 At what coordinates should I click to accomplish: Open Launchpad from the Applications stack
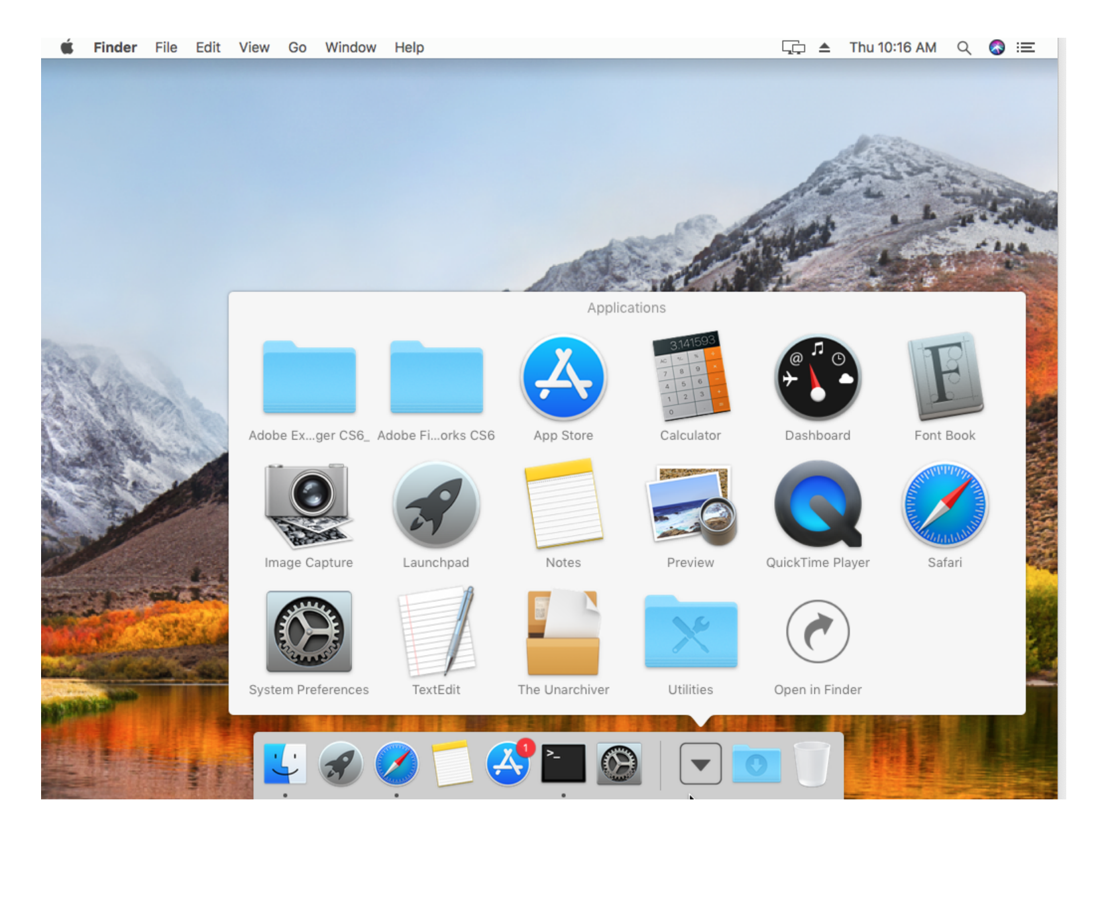(x=436, y=505)
